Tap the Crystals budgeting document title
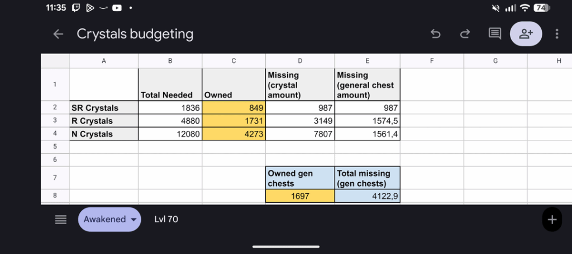Screen dimensions: 572x254 tap(135, 34)
